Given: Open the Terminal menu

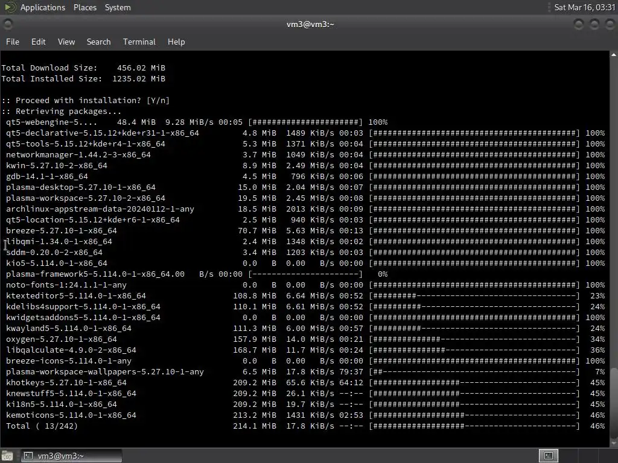Looking at the screenshot, I should point(139,42).
